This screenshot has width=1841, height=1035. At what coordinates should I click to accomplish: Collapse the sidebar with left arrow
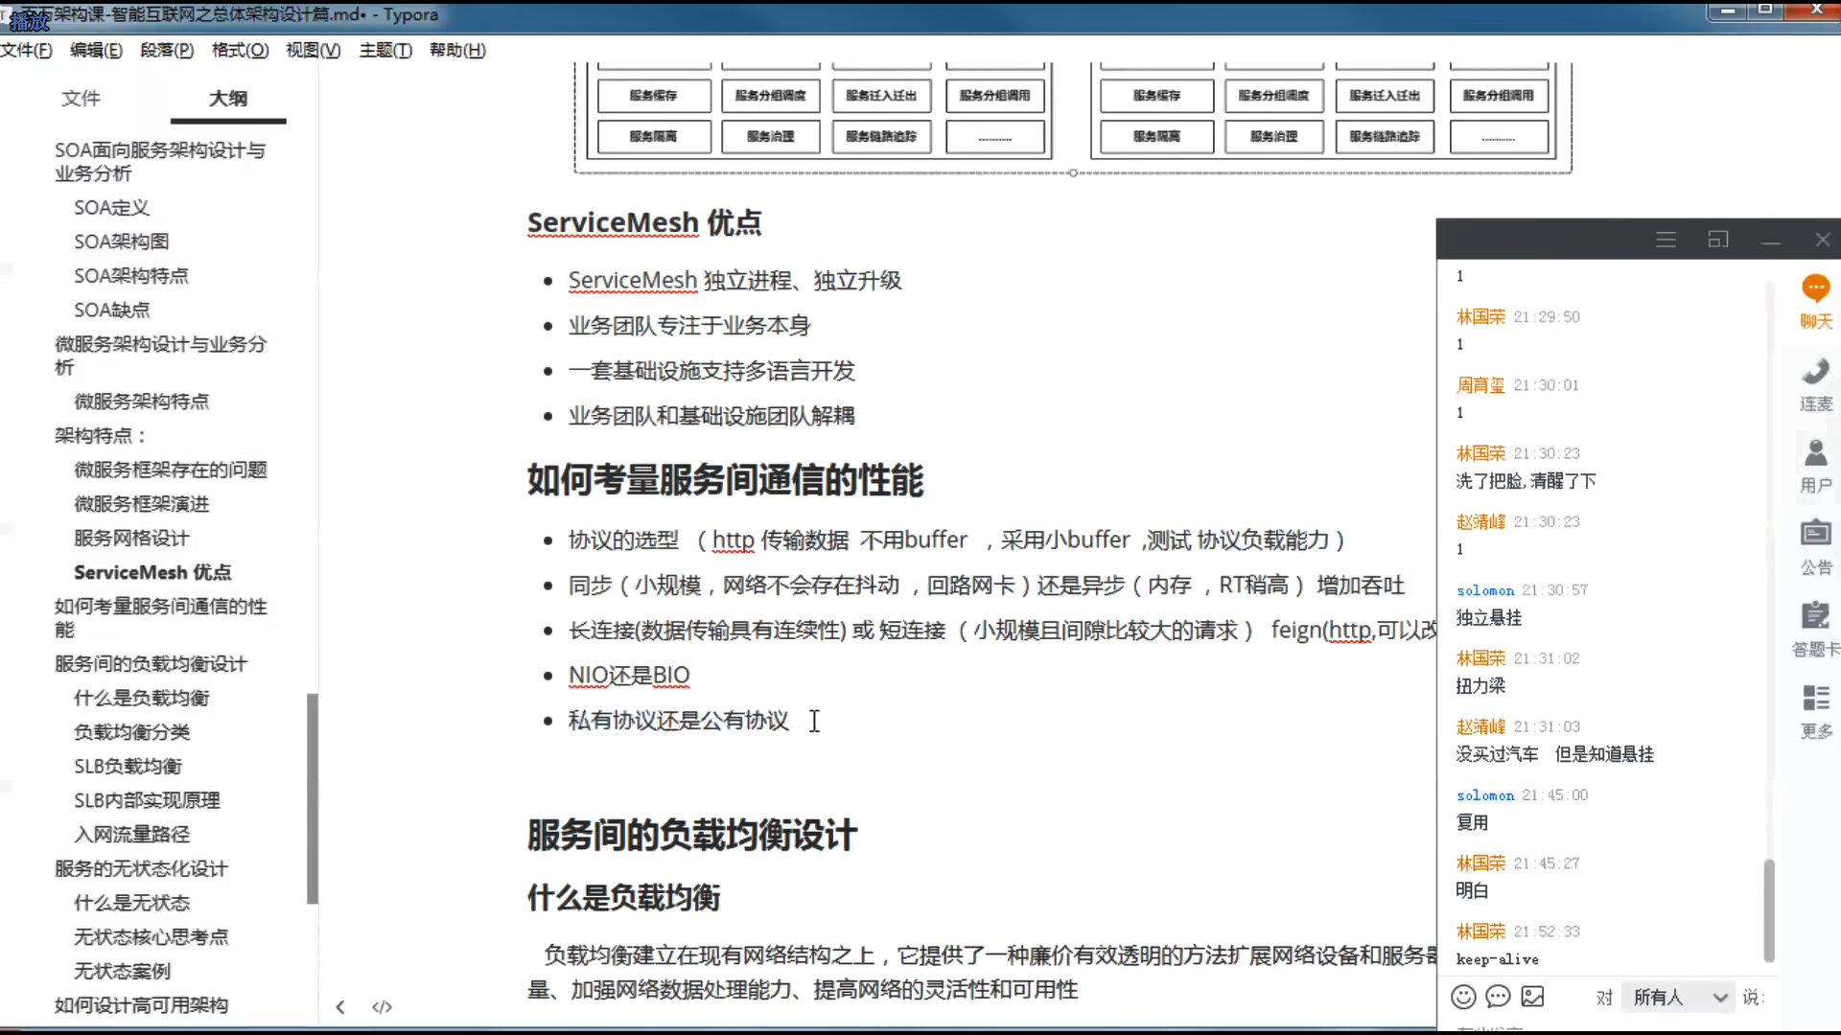click(x=340, y=1006)
